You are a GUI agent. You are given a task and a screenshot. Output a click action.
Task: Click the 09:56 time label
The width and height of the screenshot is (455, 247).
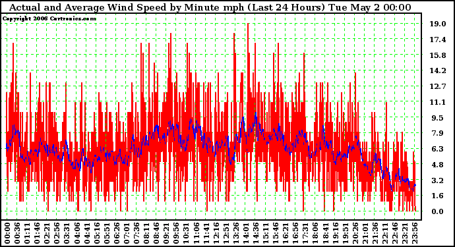point(176,233)
